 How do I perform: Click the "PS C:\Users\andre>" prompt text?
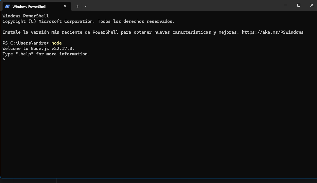[x=26, y=43]
